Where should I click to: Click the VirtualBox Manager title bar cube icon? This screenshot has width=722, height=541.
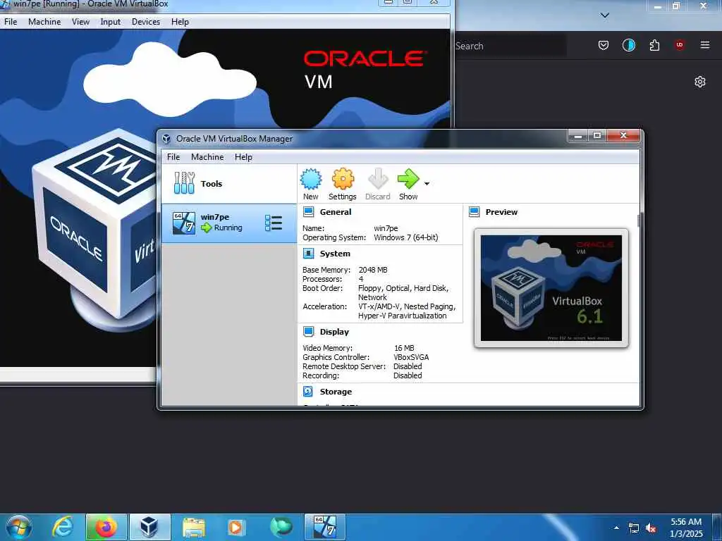point(166,139)
